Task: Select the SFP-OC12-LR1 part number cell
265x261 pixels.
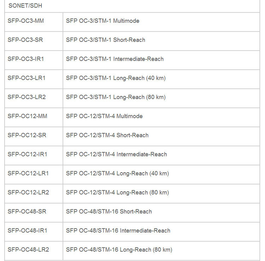Action: [28, 174]
